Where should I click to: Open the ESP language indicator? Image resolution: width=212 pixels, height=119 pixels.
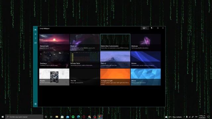coord(196,117)
